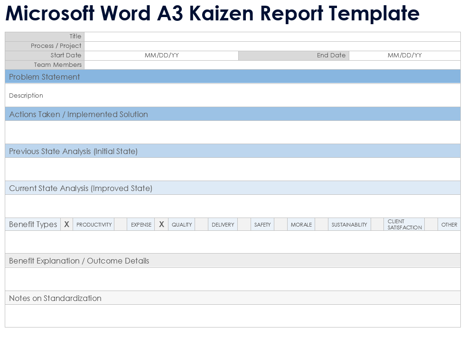Tick the Other benefit checkbox
The height and width of the screenshot is (337, 467).
pyautogui.click(x=431, y=225)
